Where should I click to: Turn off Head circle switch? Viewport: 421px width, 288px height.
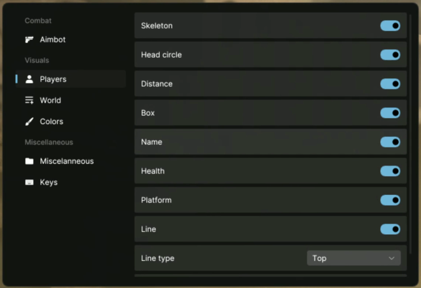tap(390, 55)
